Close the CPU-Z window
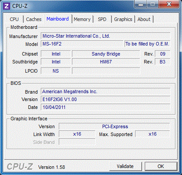This screenshot has height=175, width=182. click(x=169, y=4)
